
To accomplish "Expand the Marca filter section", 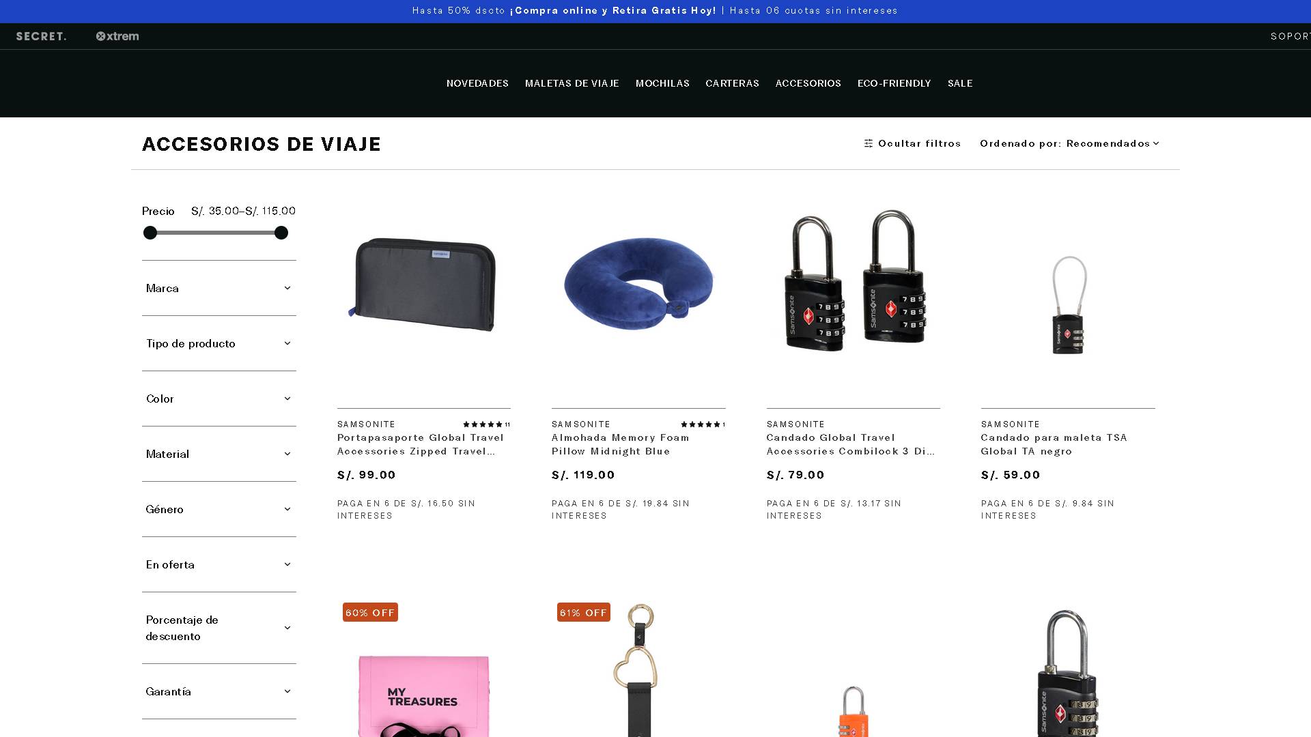I will coord(219,288).
